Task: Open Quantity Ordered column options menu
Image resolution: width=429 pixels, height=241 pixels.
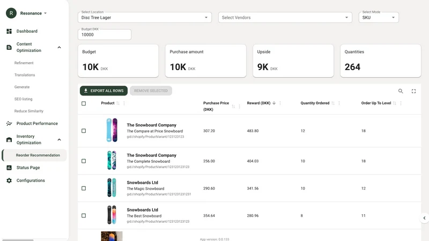Action: [339, 103]
